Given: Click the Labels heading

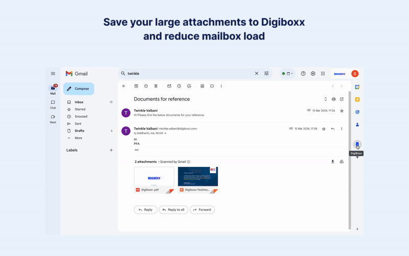Looking at the screenshot, I should [72, 150].
